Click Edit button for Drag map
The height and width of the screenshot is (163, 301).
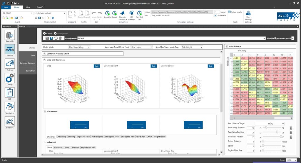point(97,66)
